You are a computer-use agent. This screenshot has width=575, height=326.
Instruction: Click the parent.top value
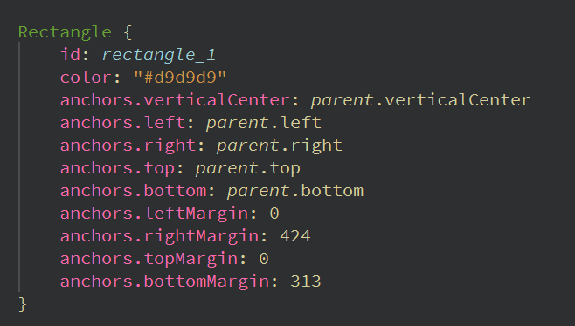pos(248,168)
